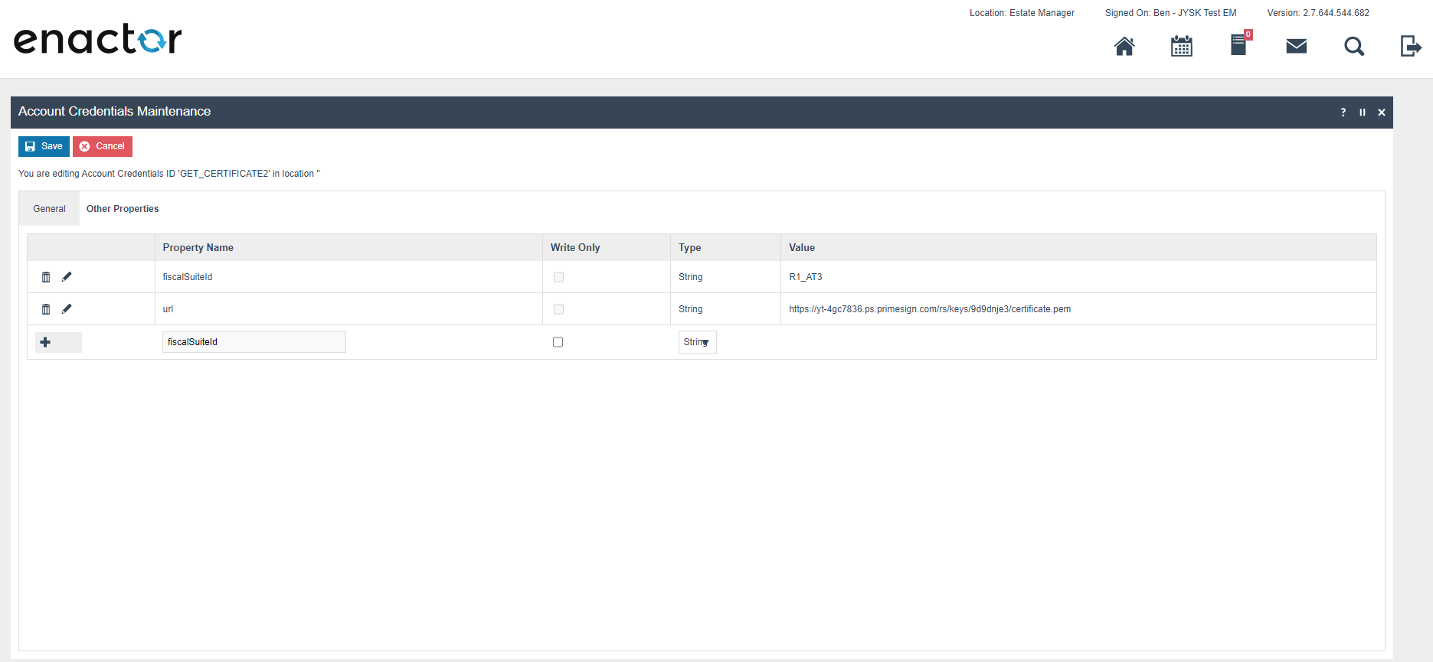Click the sign out icon
Viewport: 1433px width, 662px height.
click(x=1410, y=47)
